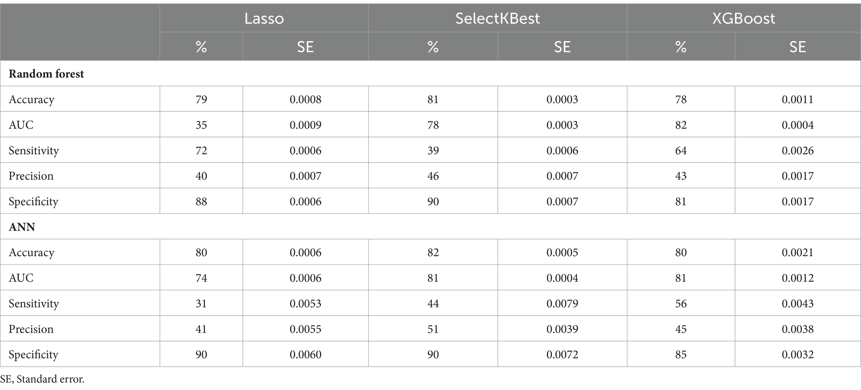Click ANN Lasso specificity SE 0.0060
Screen dimensions: 861x390
[305, 354]
